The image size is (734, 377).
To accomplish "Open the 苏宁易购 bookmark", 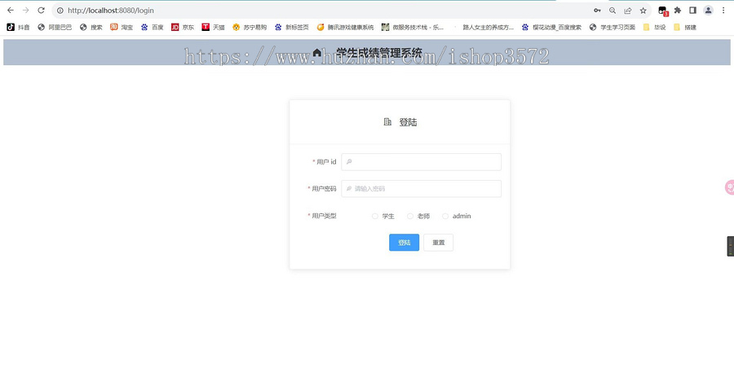I will 250,27.
